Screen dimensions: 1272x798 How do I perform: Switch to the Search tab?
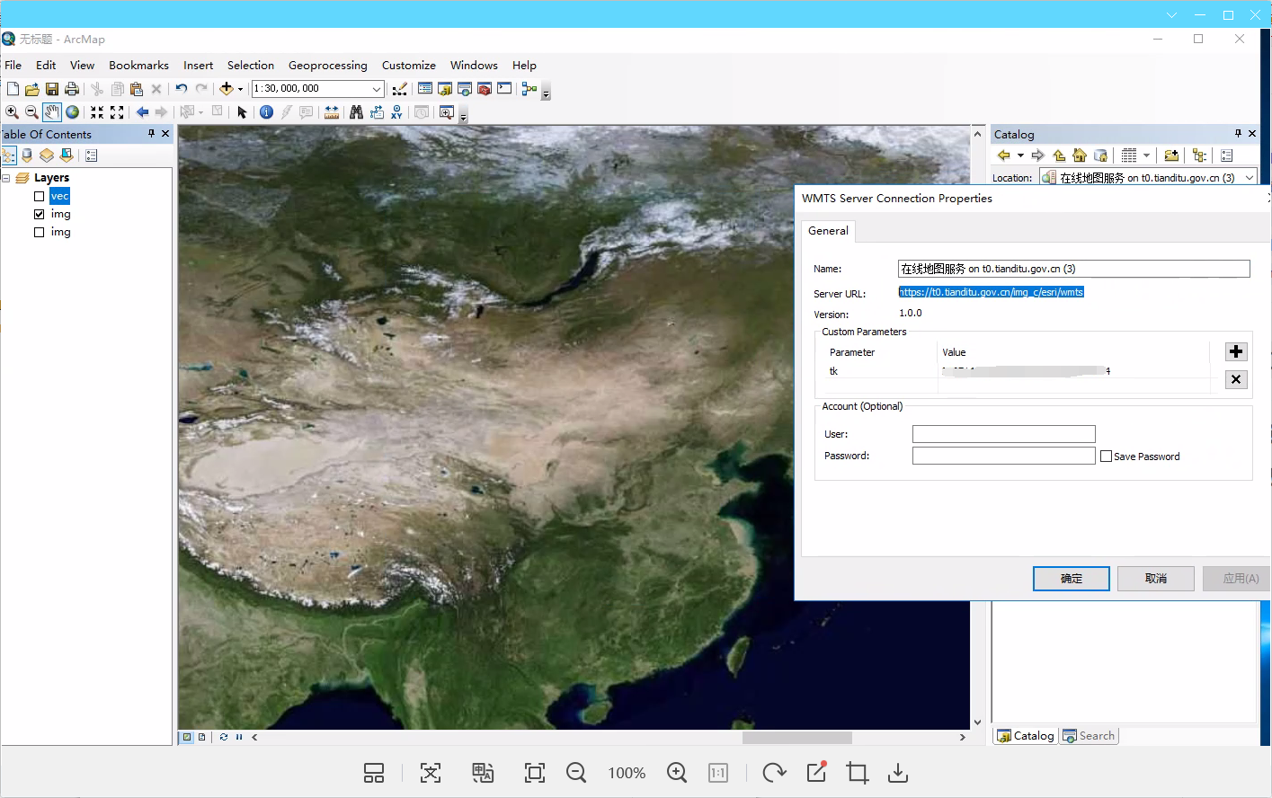1089,736
